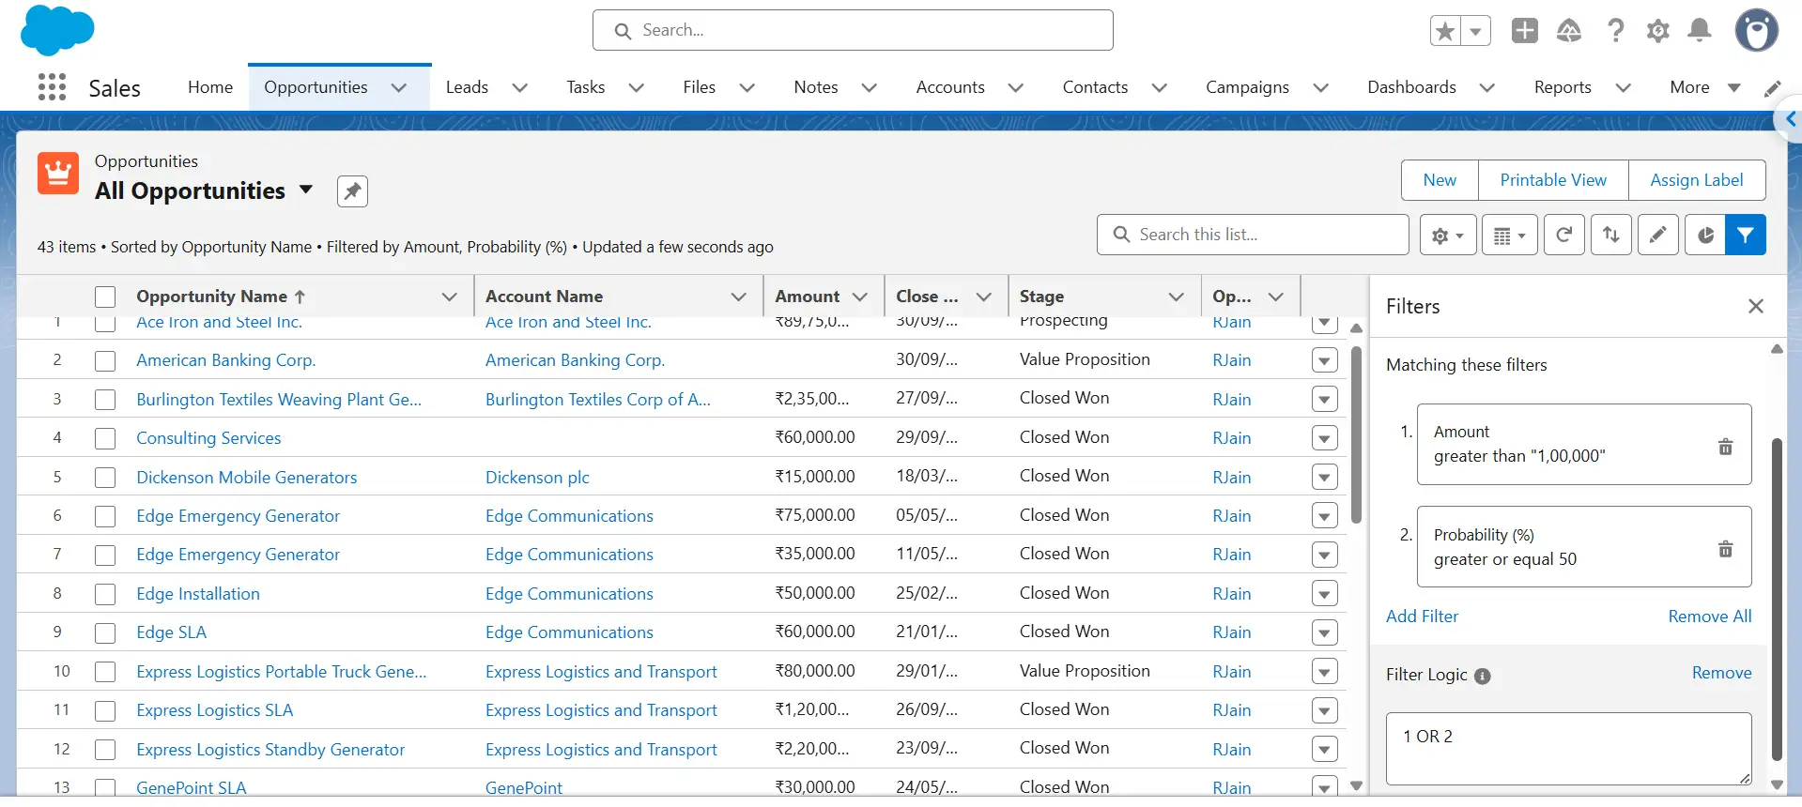This screenshot has width=1802, height=807.
Task: Open the Favorites list dropdown
Action: [1476, 31]
